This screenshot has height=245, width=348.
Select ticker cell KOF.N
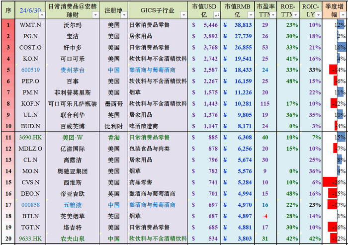(x=30, y=104)
